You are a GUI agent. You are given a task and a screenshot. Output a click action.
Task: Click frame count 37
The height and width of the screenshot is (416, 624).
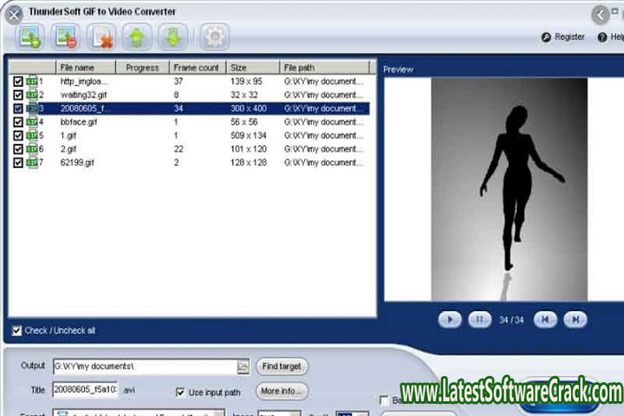(x=179, y=81)
